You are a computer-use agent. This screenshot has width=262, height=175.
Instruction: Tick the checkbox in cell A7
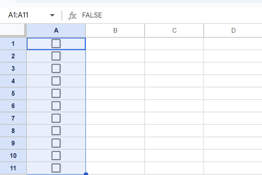[56, 118]
